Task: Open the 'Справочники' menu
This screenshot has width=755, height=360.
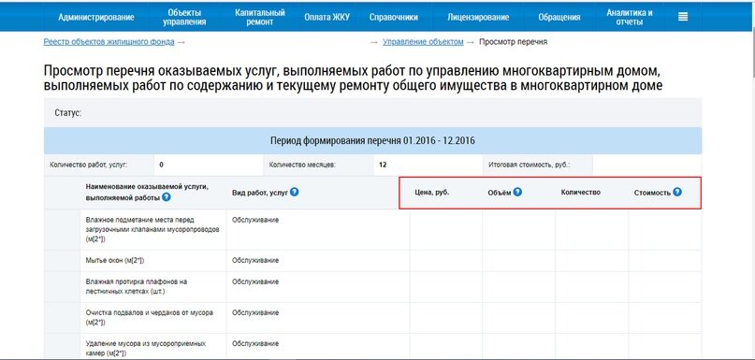Action: (x=393, y=18)
